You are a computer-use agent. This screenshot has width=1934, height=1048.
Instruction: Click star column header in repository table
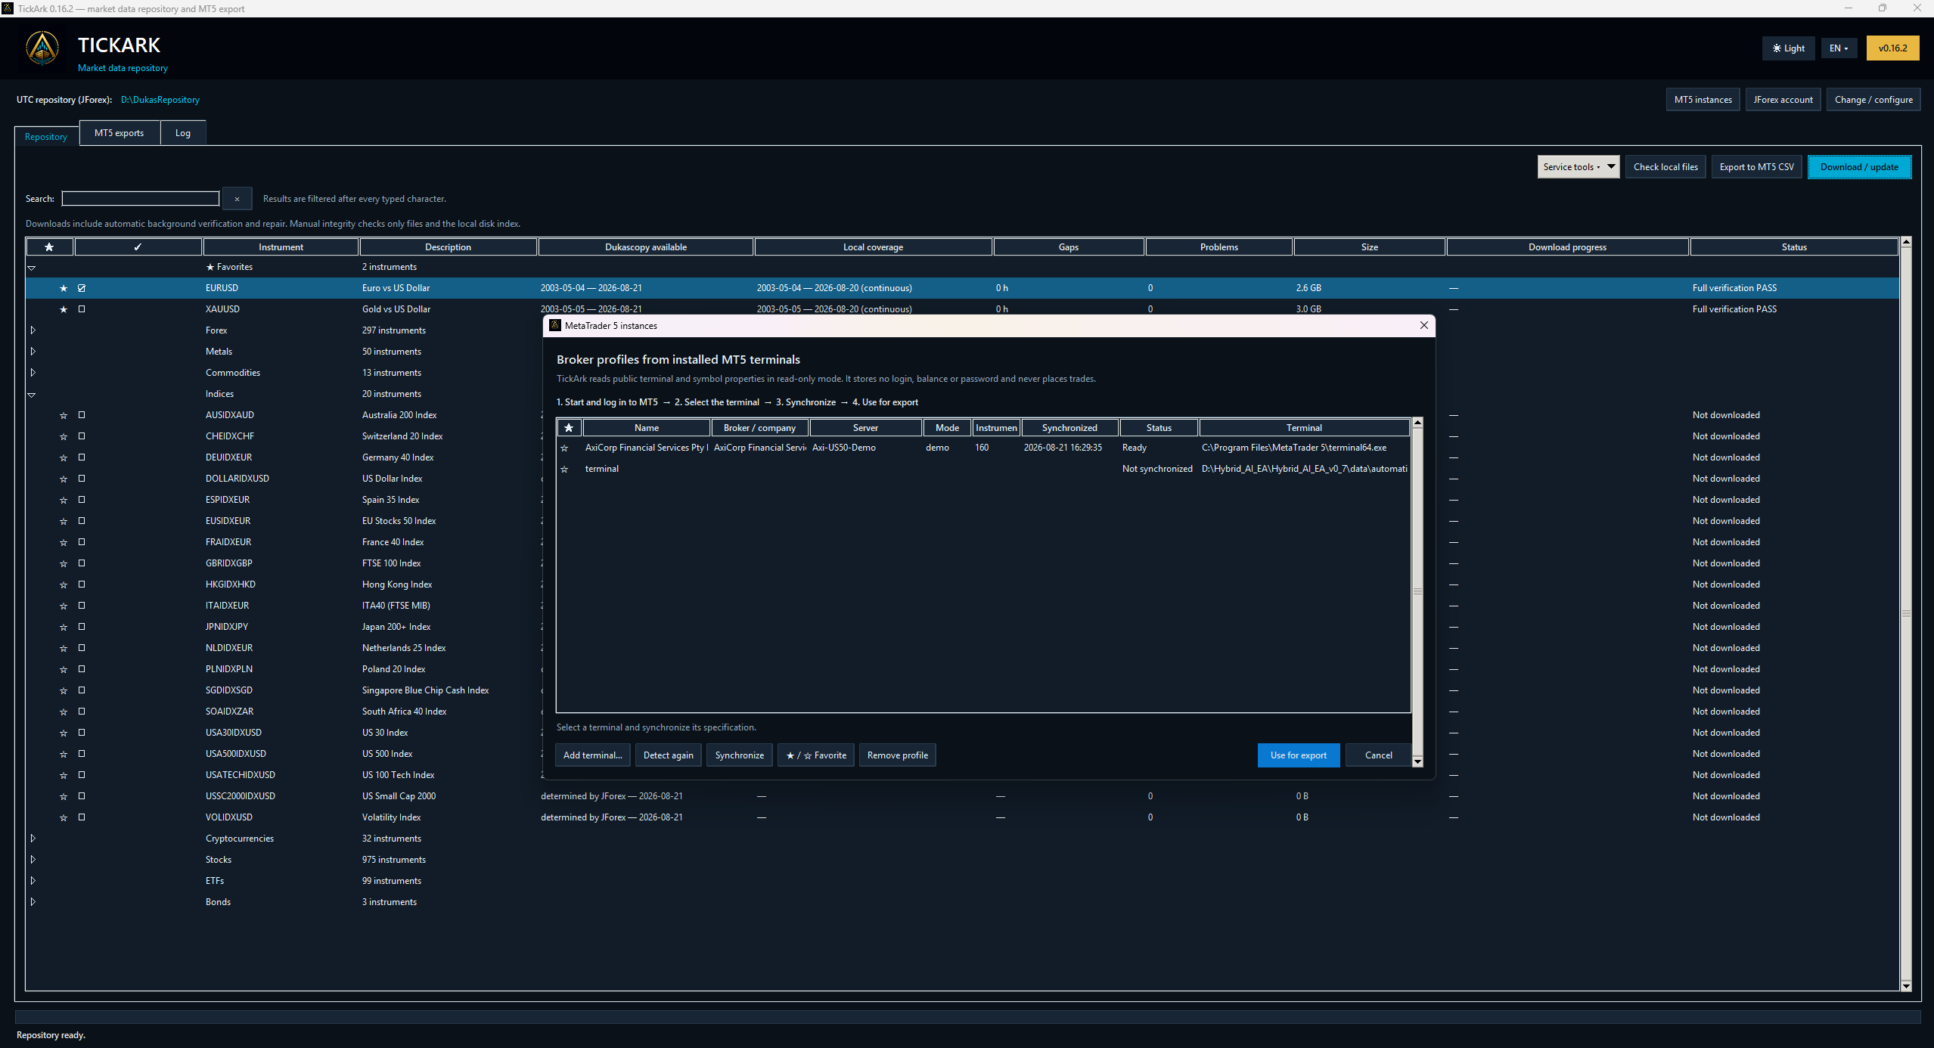click(x=49, y=247)
